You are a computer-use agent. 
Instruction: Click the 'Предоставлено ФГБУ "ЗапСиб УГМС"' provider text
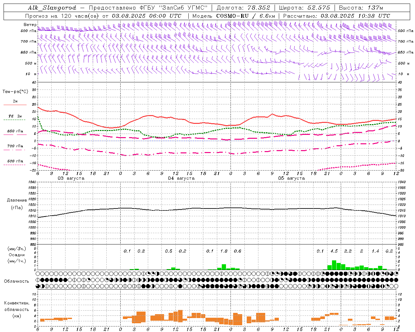[x=148, y=8]
